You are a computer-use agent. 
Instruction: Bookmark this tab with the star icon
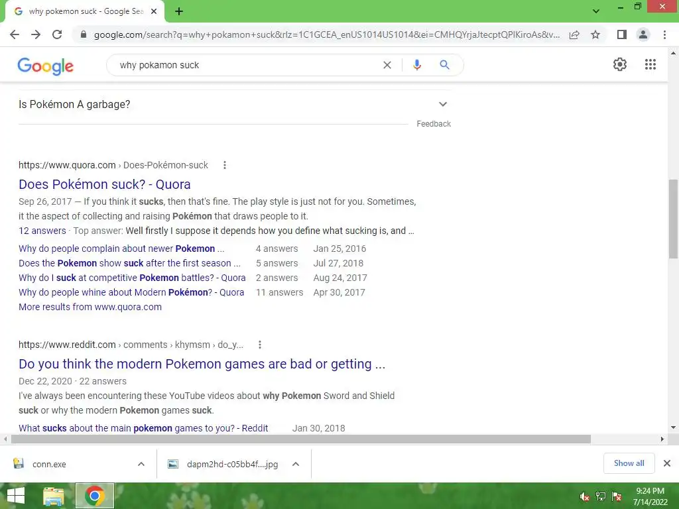tap(595, 34)
